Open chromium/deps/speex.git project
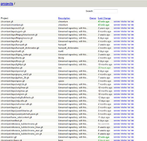Screen dimensions: 147x141 pos(13,81)
